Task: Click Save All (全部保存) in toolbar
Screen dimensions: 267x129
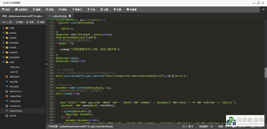Action: click(x=21, y=10)
